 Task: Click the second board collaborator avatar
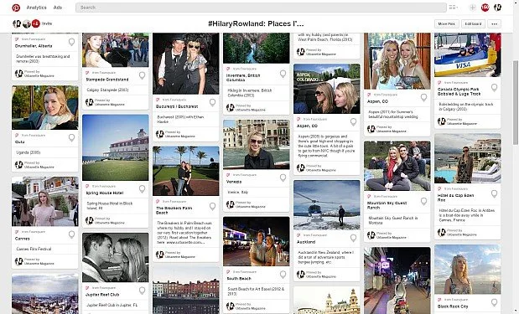pos(27,23)
